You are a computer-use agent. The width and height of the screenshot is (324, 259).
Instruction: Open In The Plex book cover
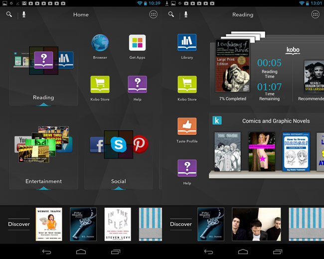[118, 224]
